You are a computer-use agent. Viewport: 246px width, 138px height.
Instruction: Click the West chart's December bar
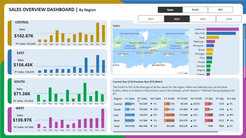pos(103,118)
